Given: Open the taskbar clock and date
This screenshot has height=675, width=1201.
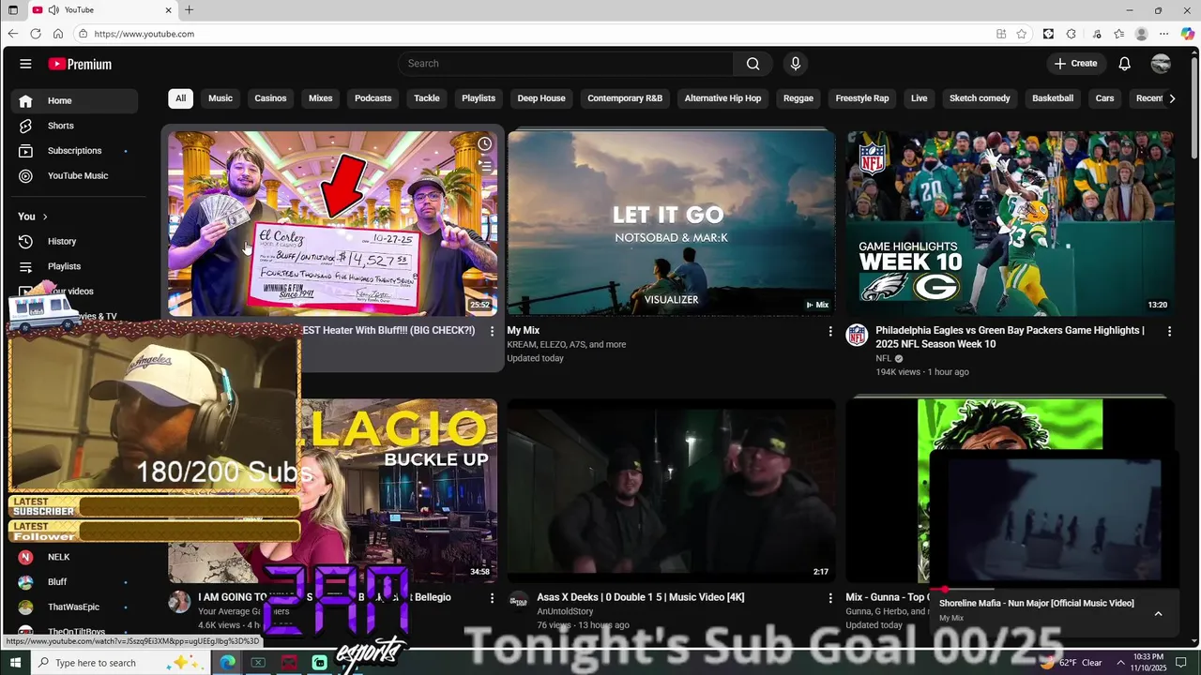Looking at the screenshot, I should point(1148,663).
